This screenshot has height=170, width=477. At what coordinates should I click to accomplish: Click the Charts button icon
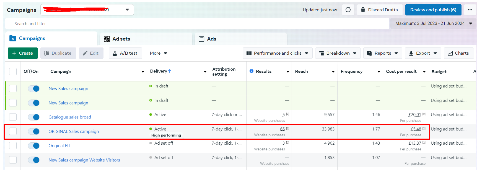450,53
